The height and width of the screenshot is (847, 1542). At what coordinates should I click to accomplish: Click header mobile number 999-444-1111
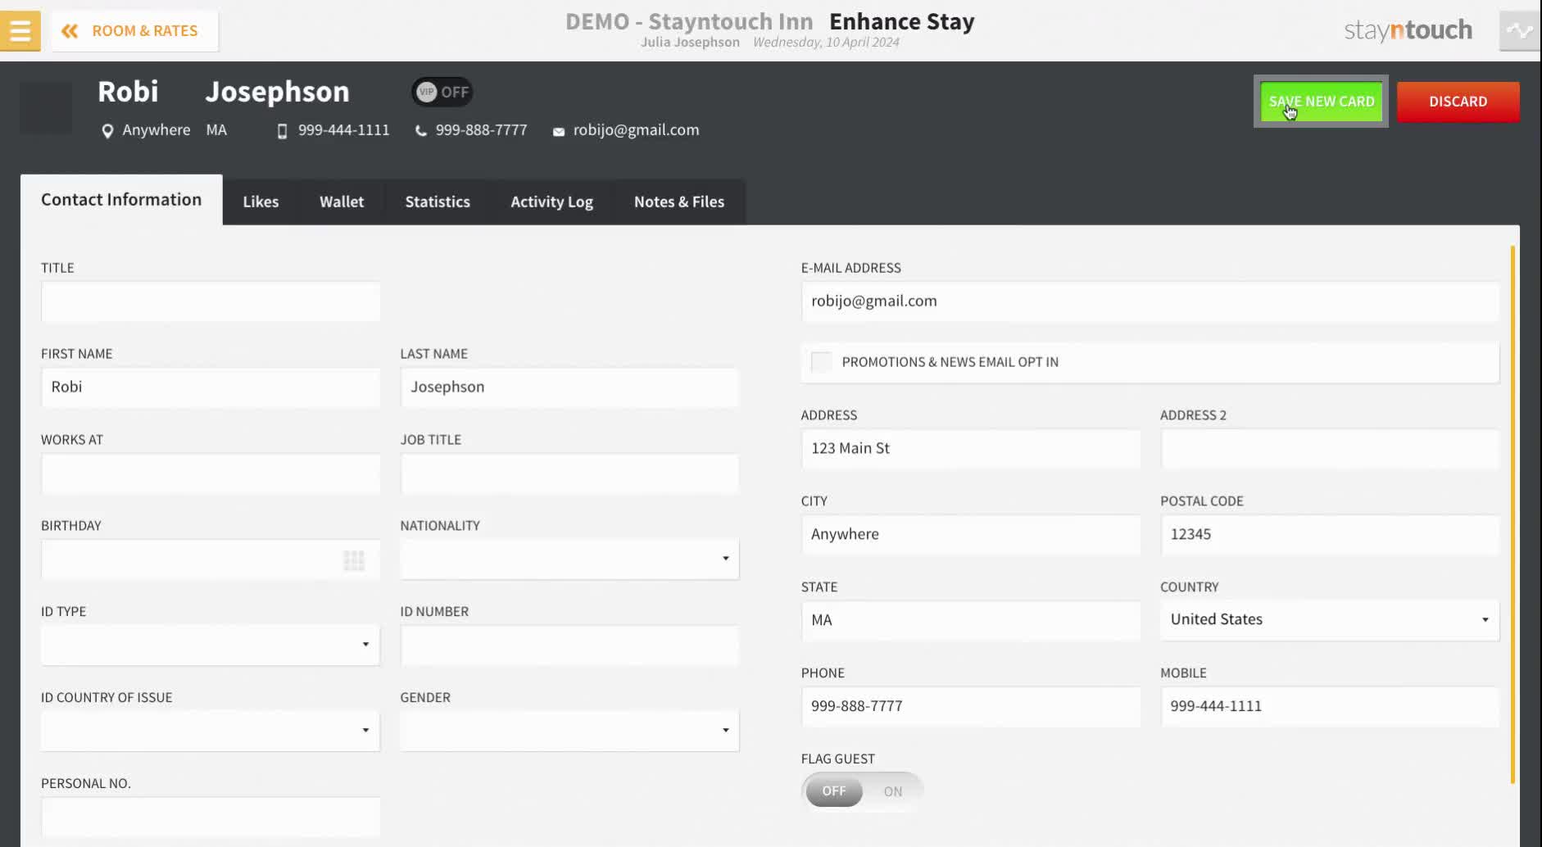(343, 130)
